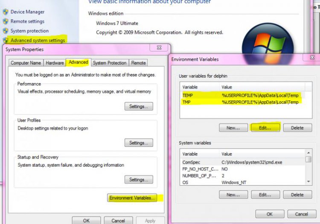Click system variables scrollbar thumb

tap(308, 159)
